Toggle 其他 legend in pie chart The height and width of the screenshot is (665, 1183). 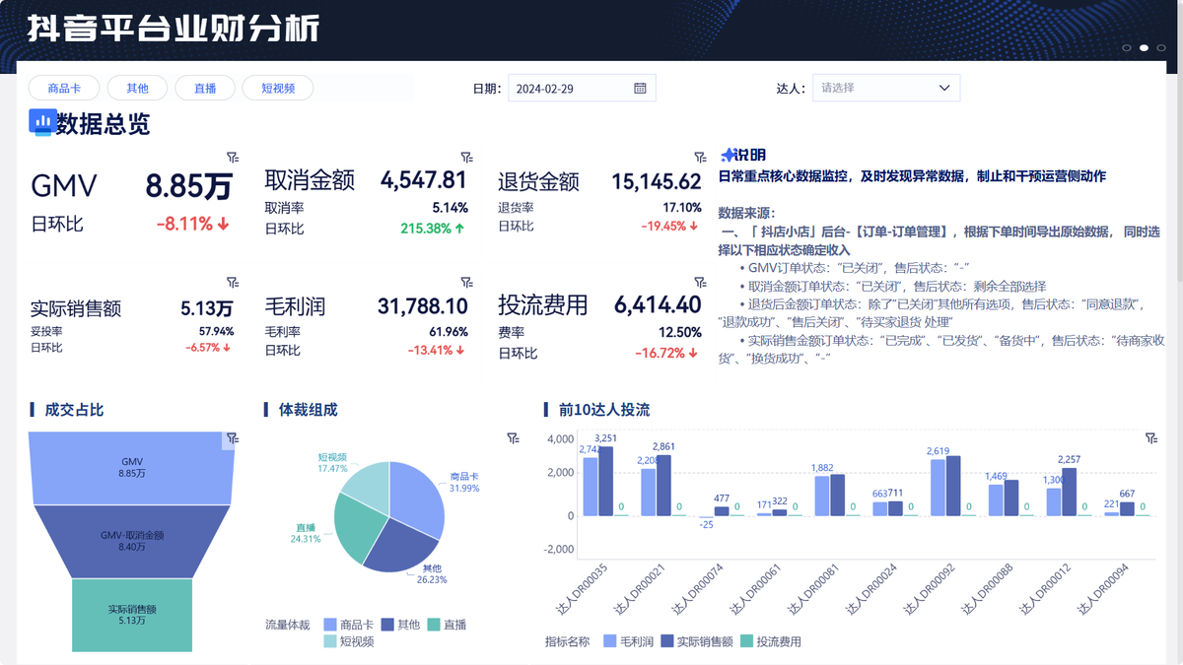point(400,625)
